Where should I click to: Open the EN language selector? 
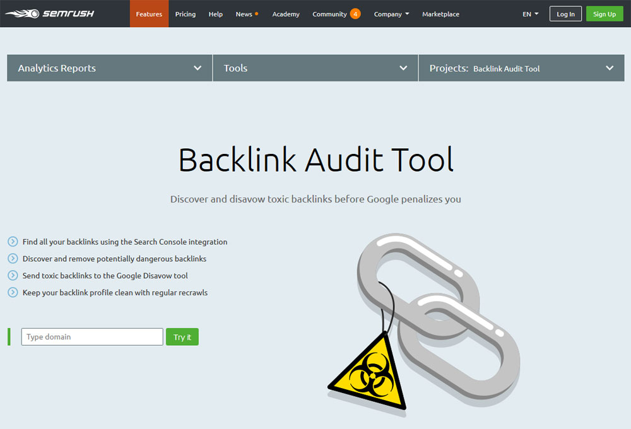pos(530,14)
